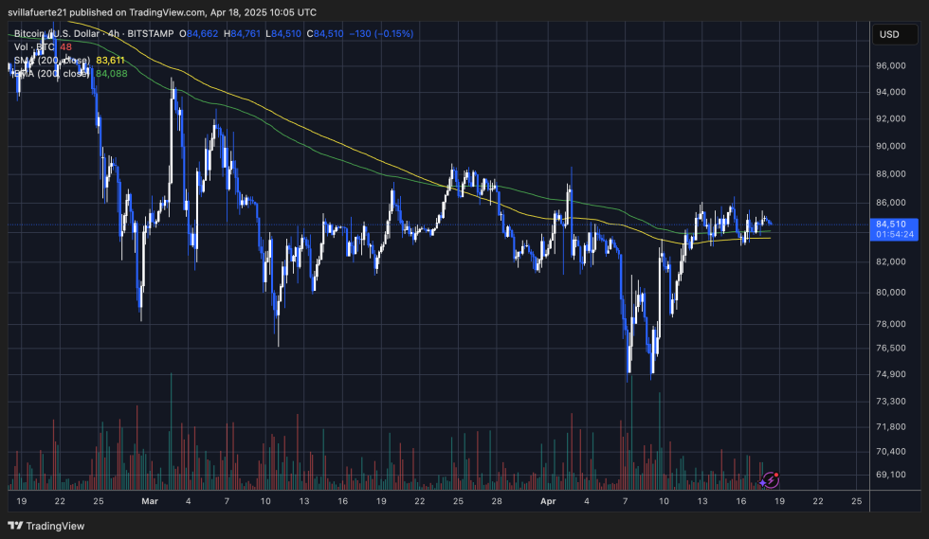Select the SMA (200, close) indicator legend
Image resolution: width=929 pixels, height=539 pixels.
[x=52, y=60]
